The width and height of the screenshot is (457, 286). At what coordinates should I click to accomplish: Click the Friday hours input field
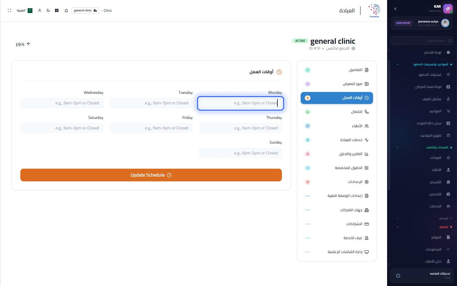(x=151, y=128)
